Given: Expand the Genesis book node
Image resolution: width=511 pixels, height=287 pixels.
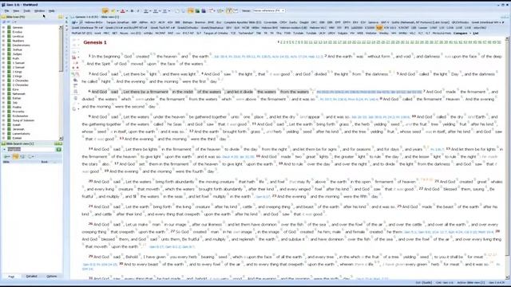Looking at the screenshot, I should point(3,28).
